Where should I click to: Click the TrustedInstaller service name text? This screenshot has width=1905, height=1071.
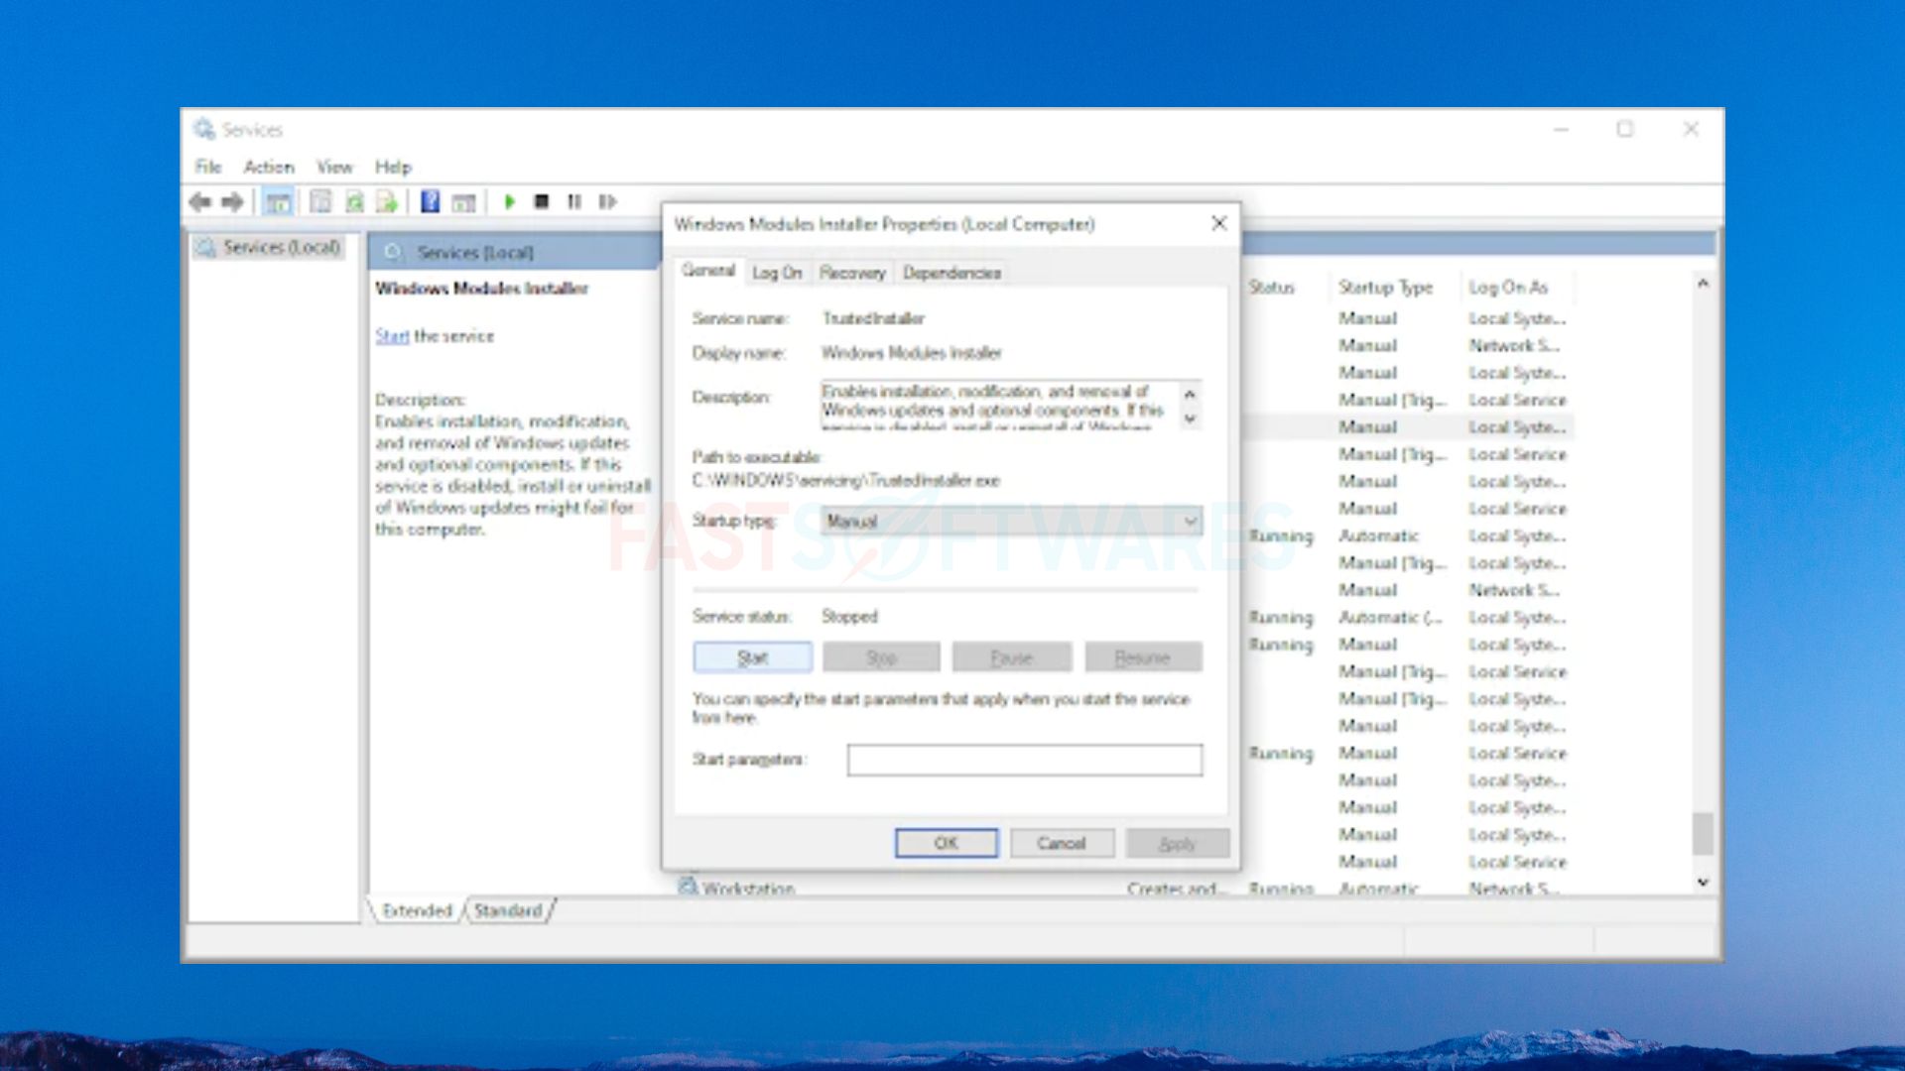873,318
